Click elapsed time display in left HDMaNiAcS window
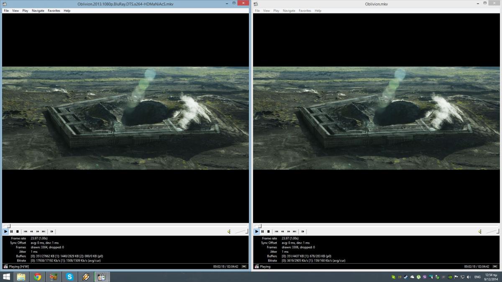The height and width of the screenshot is (282, 502). pyautogui.click(x=225, y=267)
